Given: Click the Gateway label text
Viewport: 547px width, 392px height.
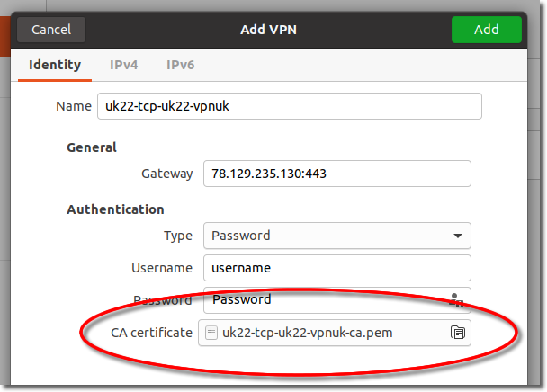Looking at the screenshot, I should [166, 174].
